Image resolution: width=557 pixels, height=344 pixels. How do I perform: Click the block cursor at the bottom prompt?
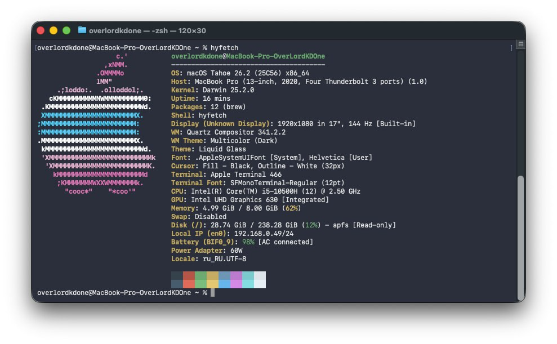coord(212,293)
